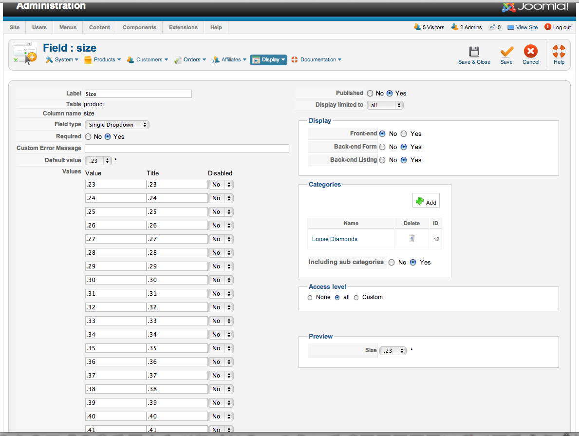This screenshot has height=436, width=579.
Task: Open Disabled dropdown for value .32
Action: [x=221, y=307]
